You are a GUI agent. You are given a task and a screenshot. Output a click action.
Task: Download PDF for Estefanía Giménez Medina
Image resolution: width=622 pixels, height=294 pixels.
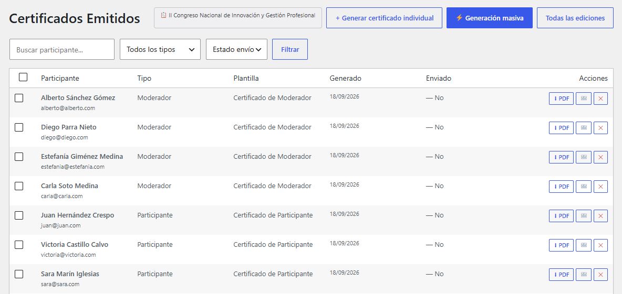(561, 157)
